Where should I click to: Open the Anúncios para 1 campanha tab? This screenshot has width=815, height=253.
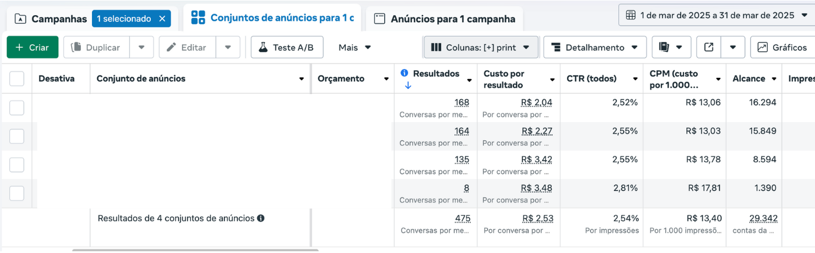click(445, 19)
